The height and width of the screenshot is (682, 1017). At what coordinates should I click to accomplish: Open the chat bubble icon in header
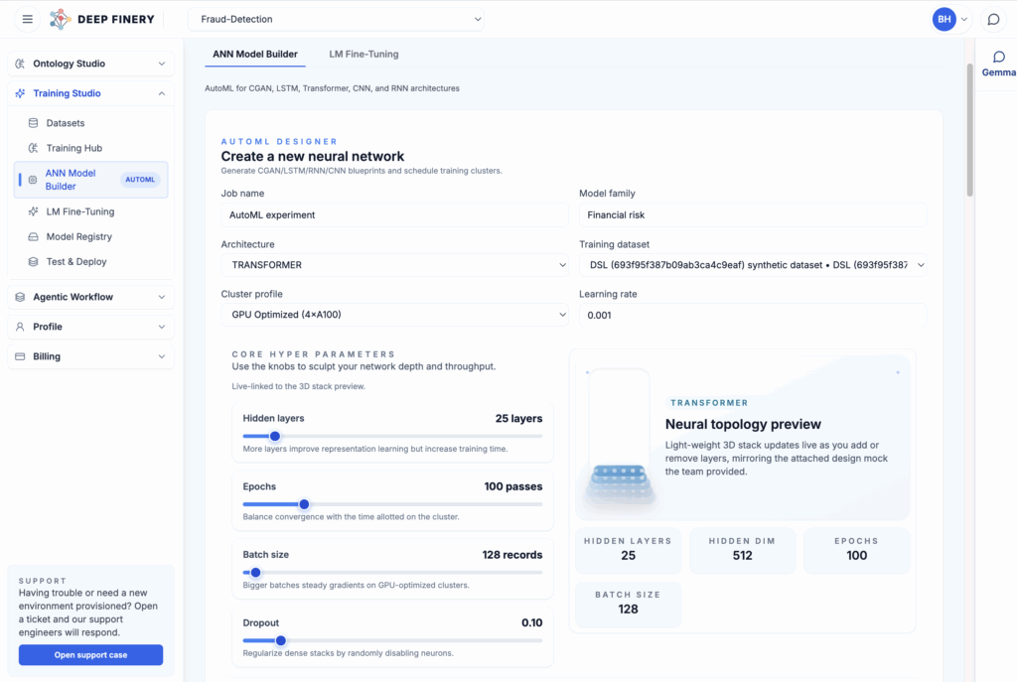click(991, 19)
